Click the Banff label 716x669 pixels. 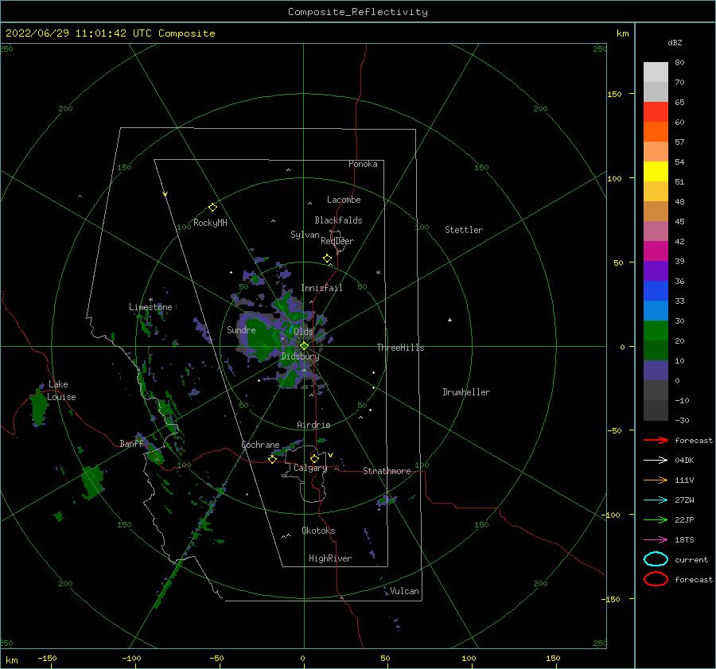pos(131,444)
